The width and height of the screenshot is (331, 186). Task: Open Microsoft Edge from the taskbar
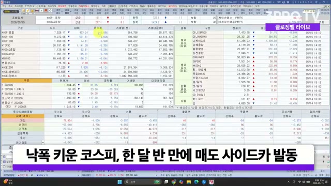[196, 182]
